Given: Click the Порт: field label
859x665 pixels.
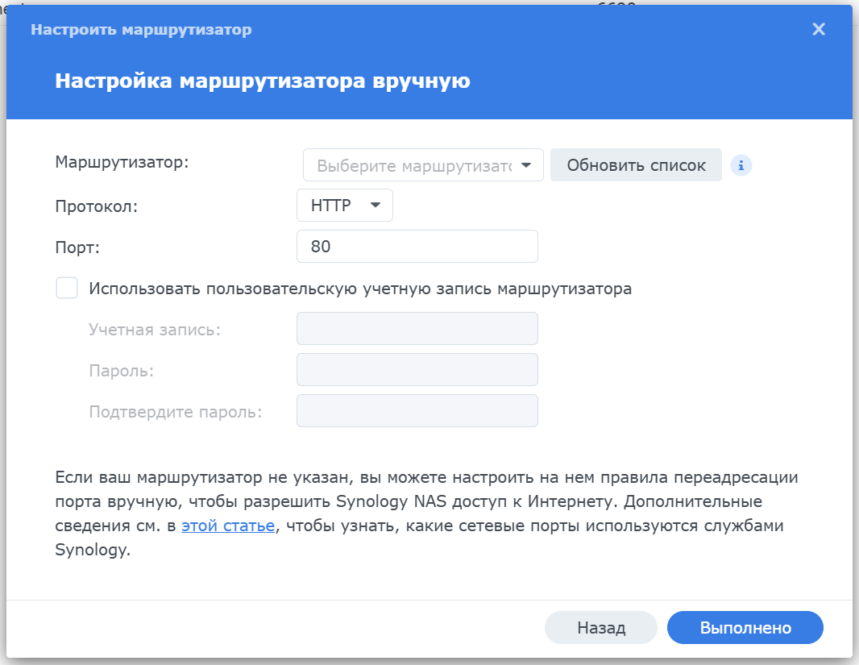Looking at the screenshot, I should point(77,247).
